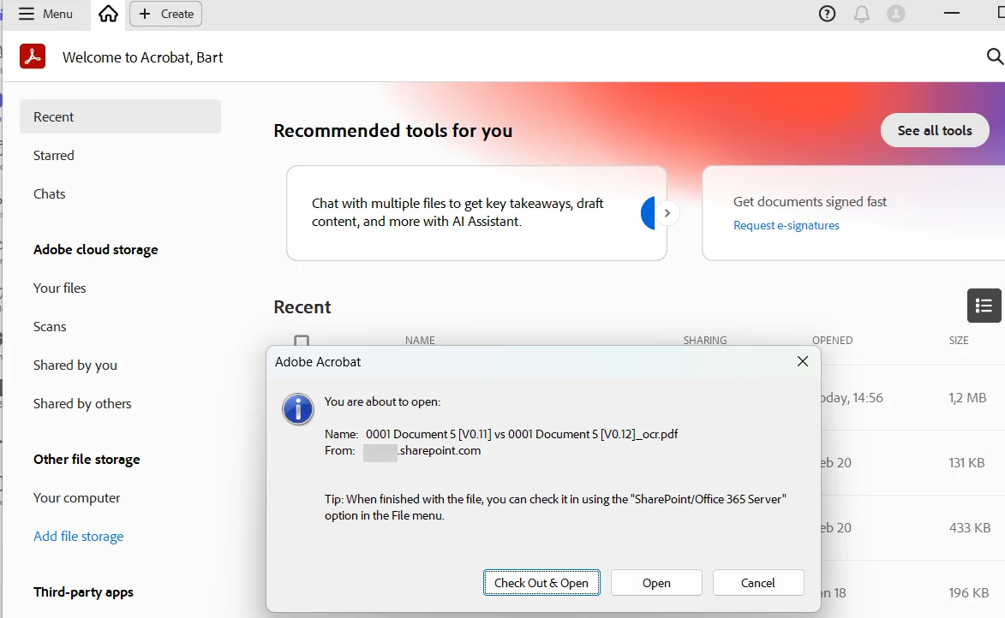Click the Request e-signatures link

[786, 225]
